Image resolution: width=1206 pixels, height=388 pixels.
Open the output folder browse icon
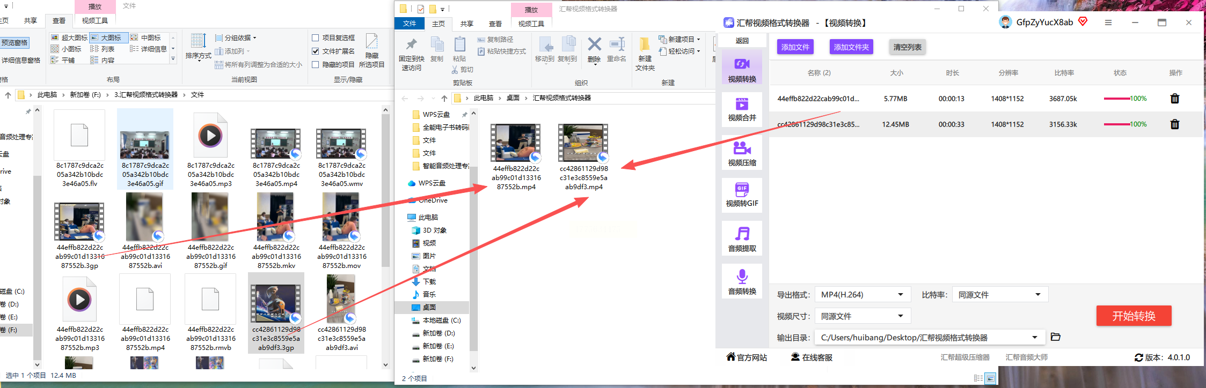click(1055, 337)
